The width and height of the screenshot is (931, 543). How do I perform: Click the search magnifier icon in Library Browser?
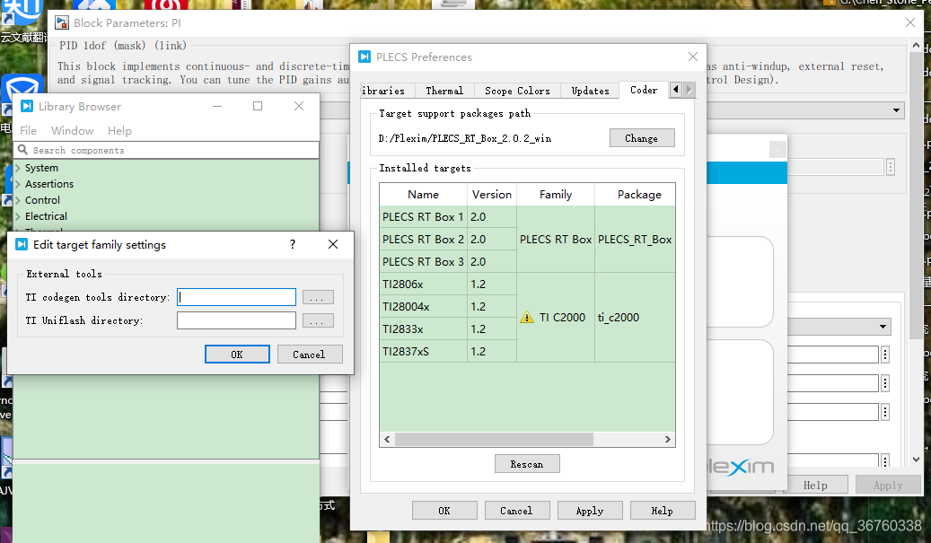point(22,150)
